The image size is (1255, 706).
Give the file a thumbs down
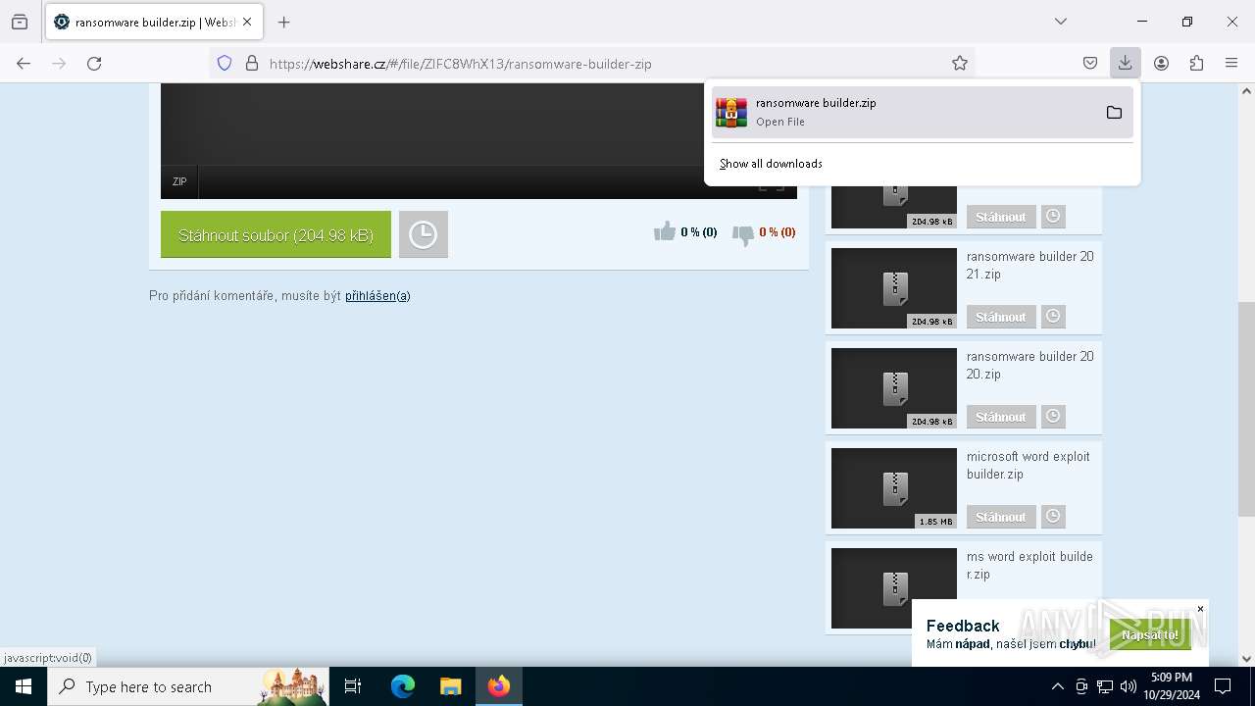pyautogui.click(x=743, y=233)
